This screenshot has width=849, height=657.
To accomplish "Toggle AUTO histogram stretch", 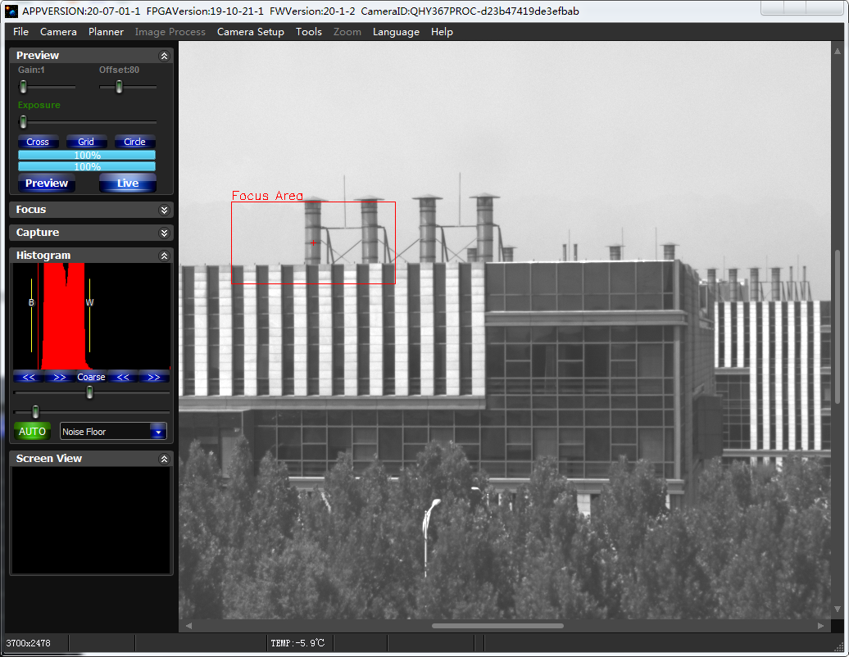I will (x=32, y=432).
